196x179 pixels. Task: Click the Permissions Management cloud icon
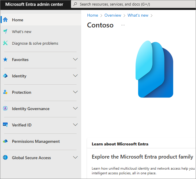[x=5, y=141]
